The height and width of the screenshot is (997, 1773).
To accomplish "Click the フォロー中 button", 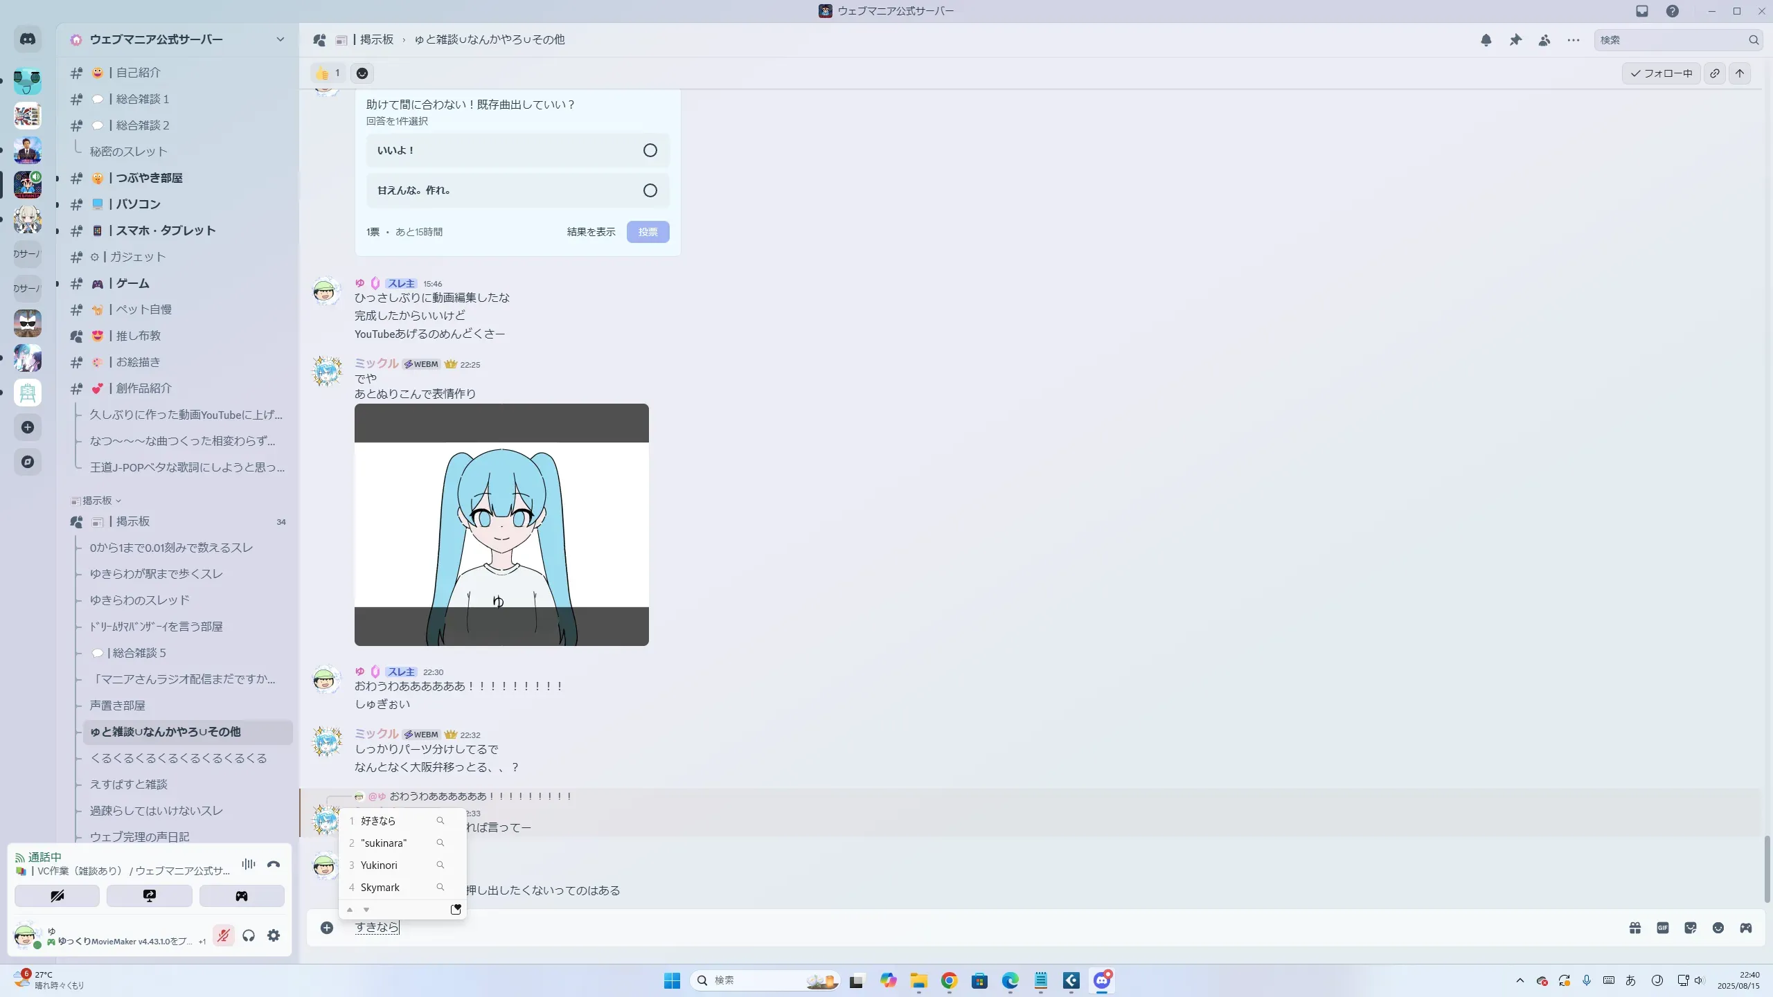I will click(1661, 73).
